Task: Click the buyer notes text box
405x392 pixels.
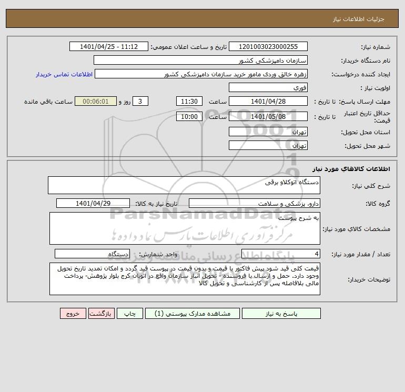Action: tap(185, 279)
